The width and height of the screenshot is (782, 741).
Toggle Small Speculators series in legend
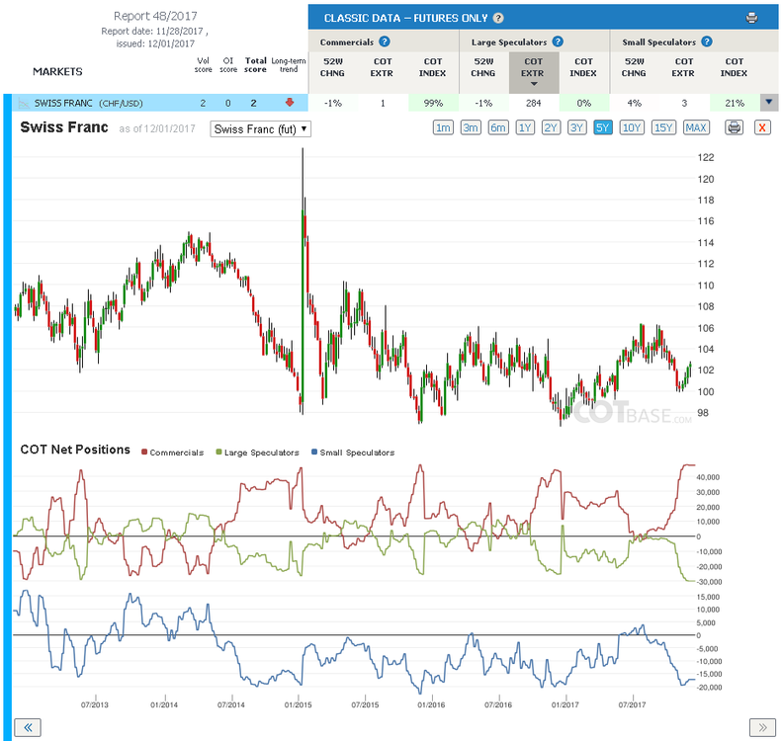pyautogui.click(x=353, y=453)
